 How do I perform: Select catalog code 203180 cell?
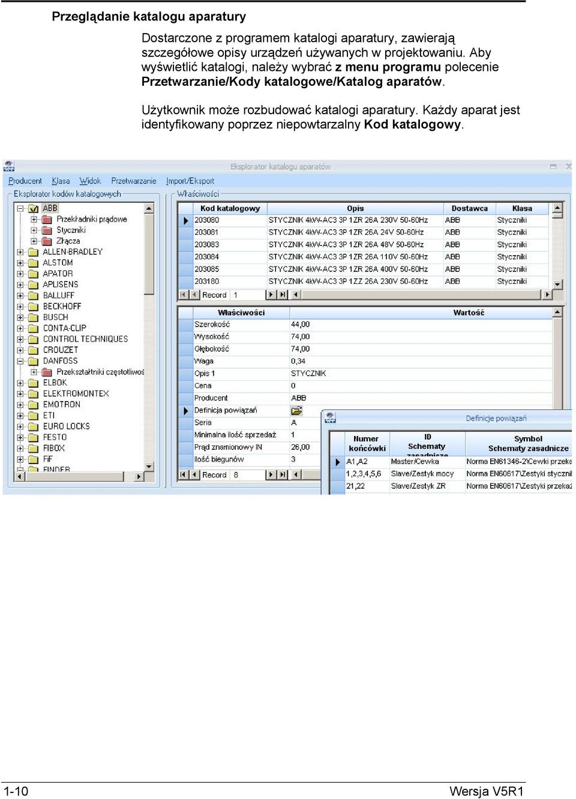(x=230, y=282)
